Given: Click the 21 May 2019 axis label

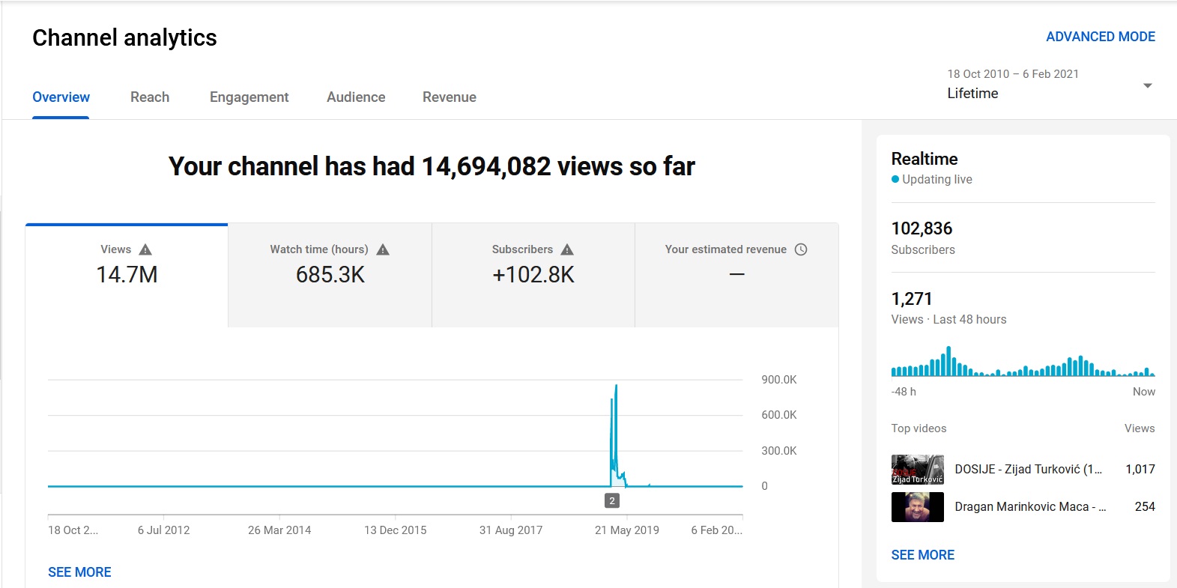Looking at the screenshot, I should pyautogui.click(x=627, y=530).
